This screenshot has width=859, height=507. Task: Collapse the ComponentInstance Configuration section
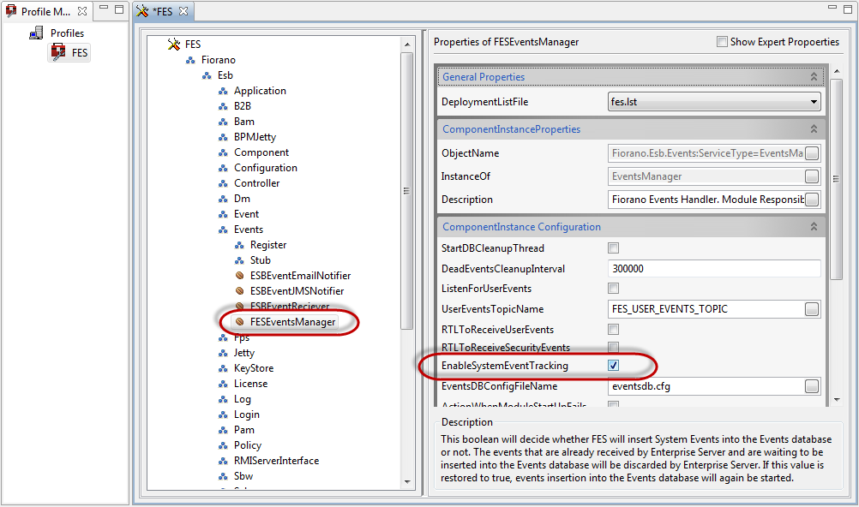coord(814,226)
